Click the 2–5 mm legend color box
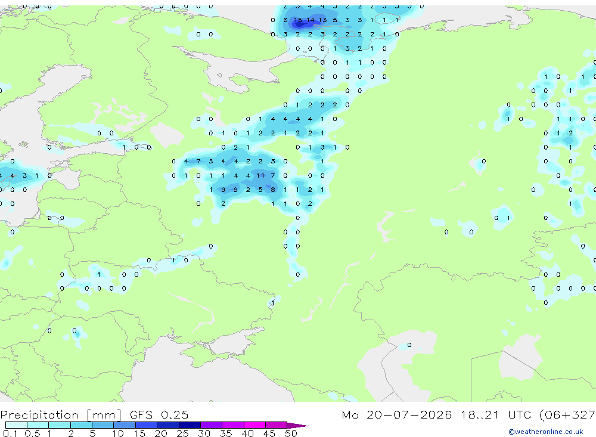Viewport: 596px width, 437px height. [81, 425]
